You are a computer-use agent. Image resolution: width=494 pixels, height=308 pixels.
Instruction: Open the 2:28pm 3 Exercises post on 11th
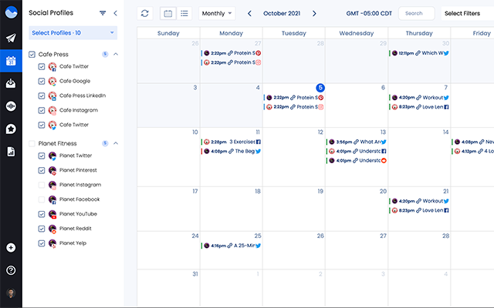pyautogui.click(x=232, y=142)
